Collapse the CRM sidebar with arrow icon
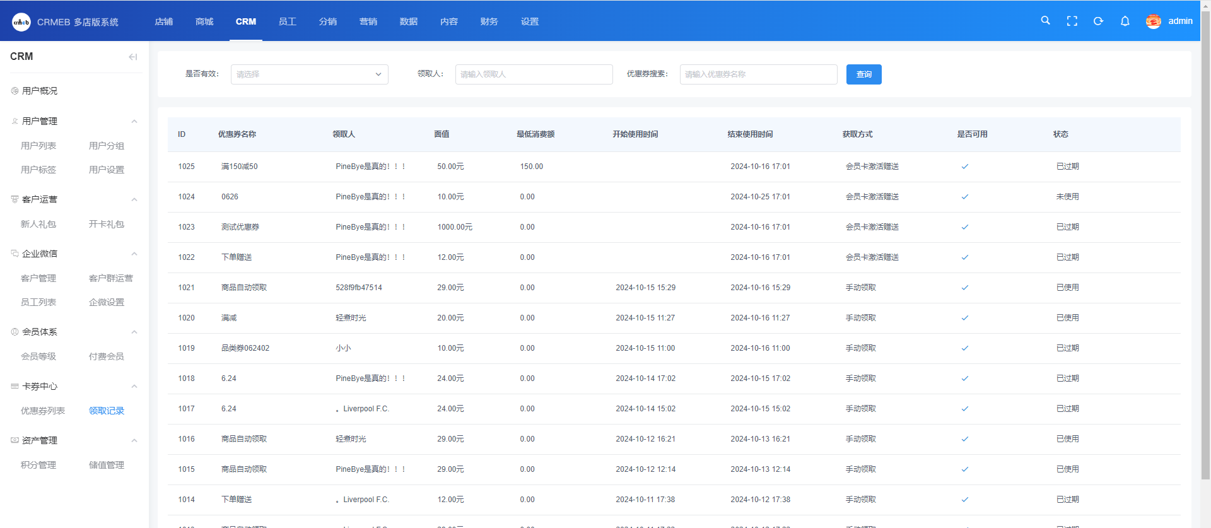 [x=132, y=57]
